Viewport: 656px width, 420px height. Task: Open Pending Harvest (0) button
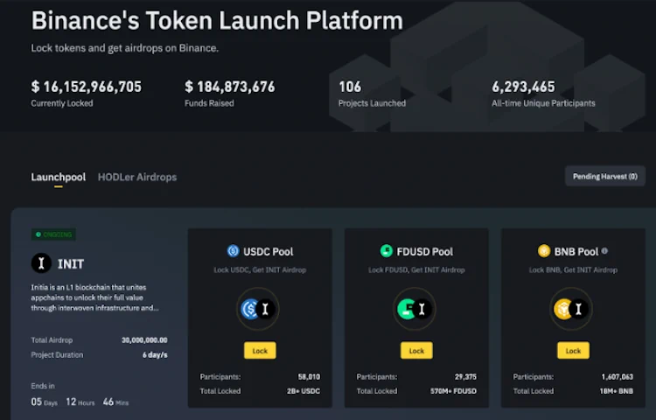point(605,176)
